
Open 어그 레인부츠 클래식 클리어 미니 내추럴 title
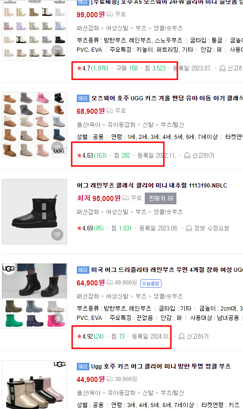152,186
